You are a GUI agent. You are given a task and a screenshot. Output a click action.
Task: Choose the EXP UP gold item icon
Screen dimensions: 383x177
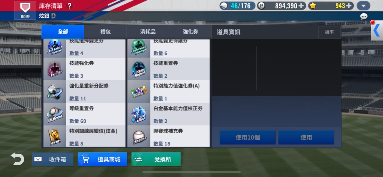click(55, 137)
